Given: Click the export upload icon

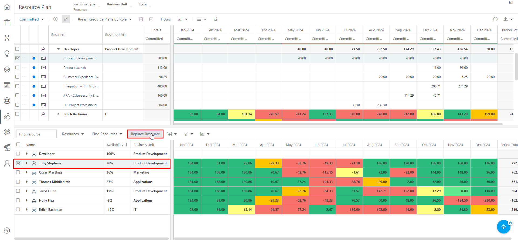Looking at the screenshot, I should coord(506,19).
